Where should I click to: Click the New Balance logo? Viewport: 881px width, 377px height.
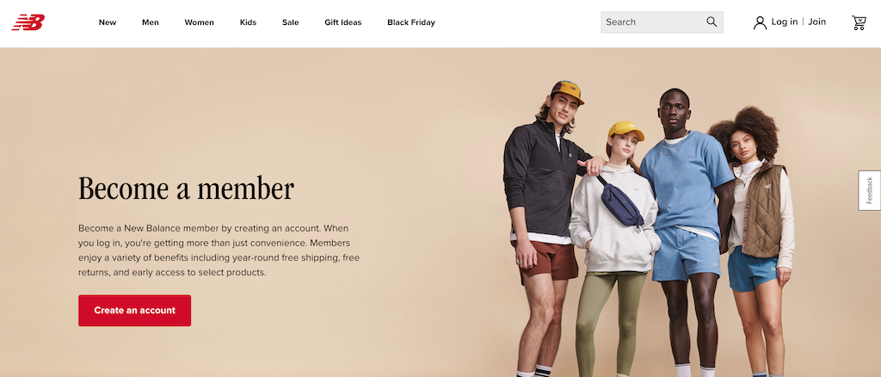(x=28, y=22)
